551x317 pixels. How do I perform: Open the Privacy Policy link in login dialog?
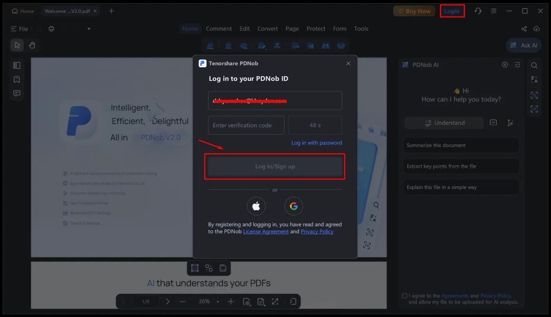(x=317, y=231)
